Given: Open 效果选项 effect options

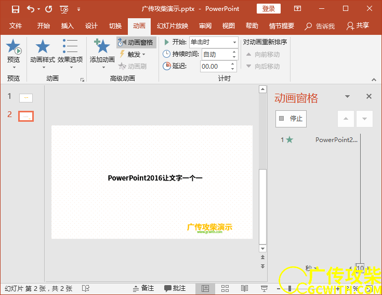Looking at the screenshot, I should 70,54.
